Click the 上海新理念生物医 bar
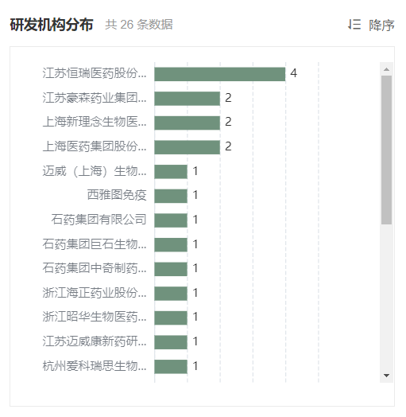 [188, 123]
